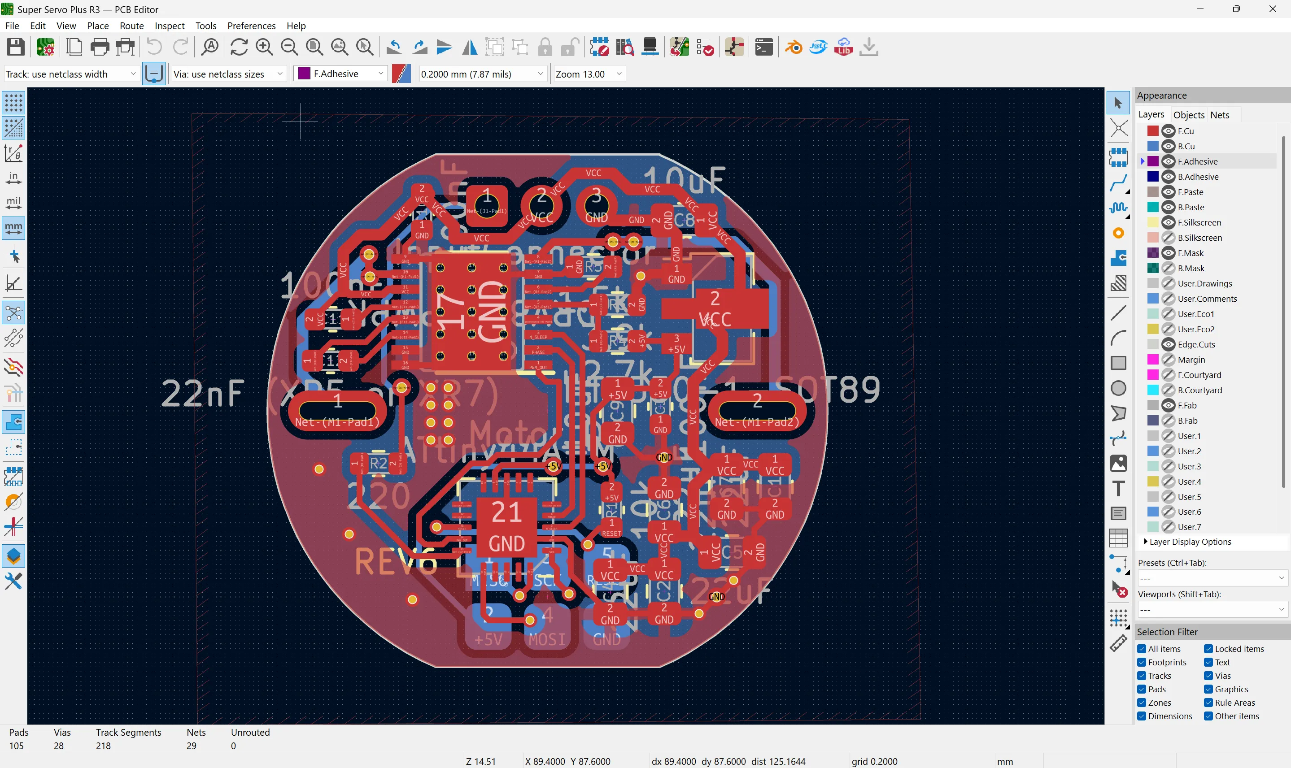
Task: Switch to Nets tab
Action: click(x=1220, y=115)
